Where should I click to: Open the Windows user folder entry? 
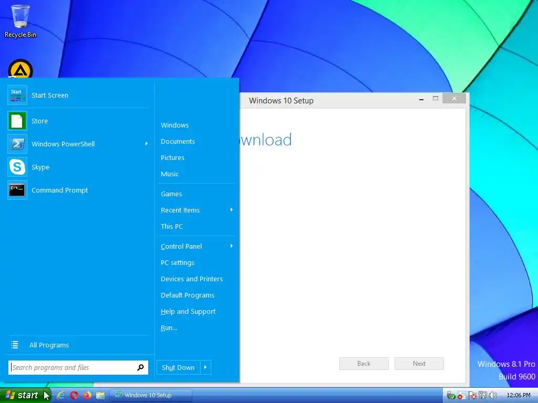tap(174, 125)
